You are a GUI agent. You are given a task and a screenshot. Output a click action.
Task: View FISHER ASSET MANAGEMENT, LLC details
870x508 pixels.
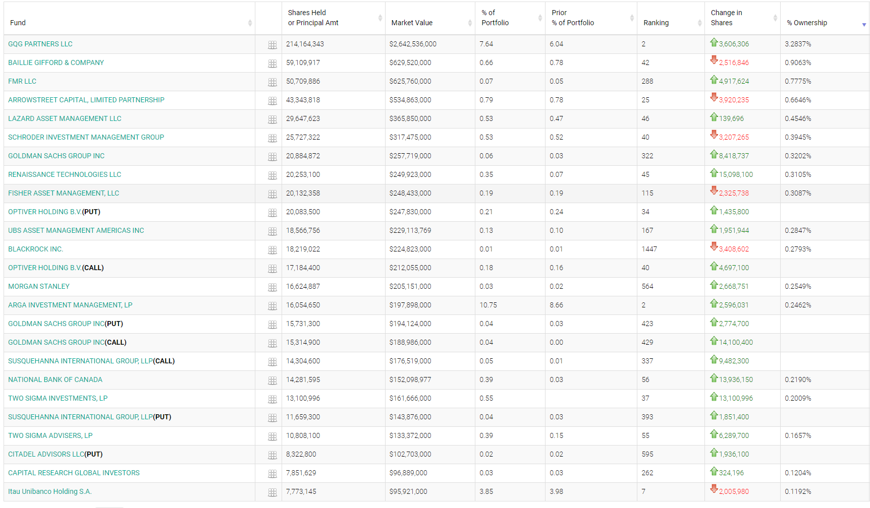(64, 193)
